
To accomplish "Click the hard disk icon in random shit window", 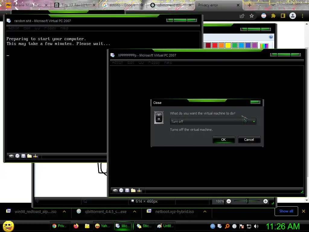I will (x=11, y=156).
